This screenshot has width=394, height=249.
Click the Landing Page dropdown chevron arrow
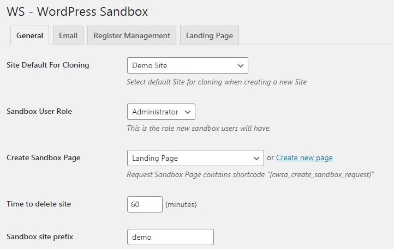256,159
